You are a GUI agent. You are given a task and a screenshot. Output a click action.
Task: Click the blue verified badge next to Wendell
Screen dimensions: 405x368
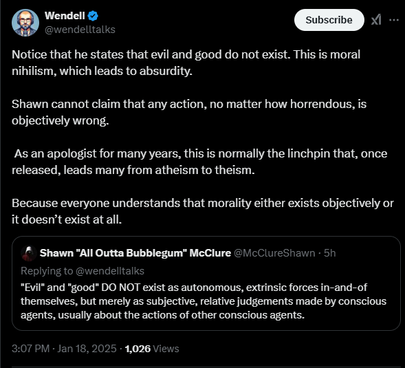point(93,16)
